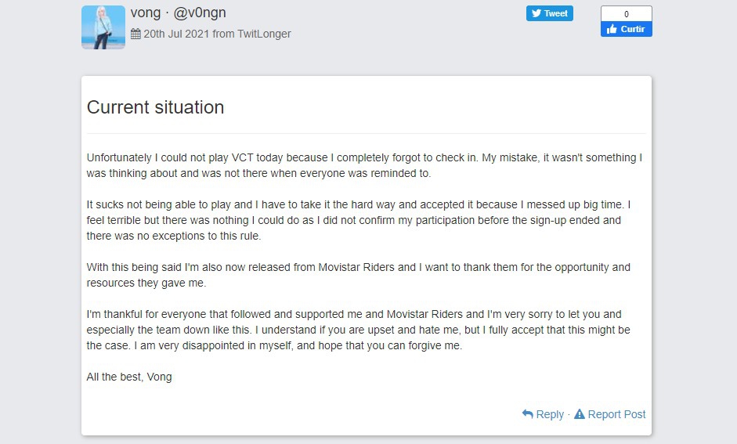Click the Twitter bird icon

[536, 13]
